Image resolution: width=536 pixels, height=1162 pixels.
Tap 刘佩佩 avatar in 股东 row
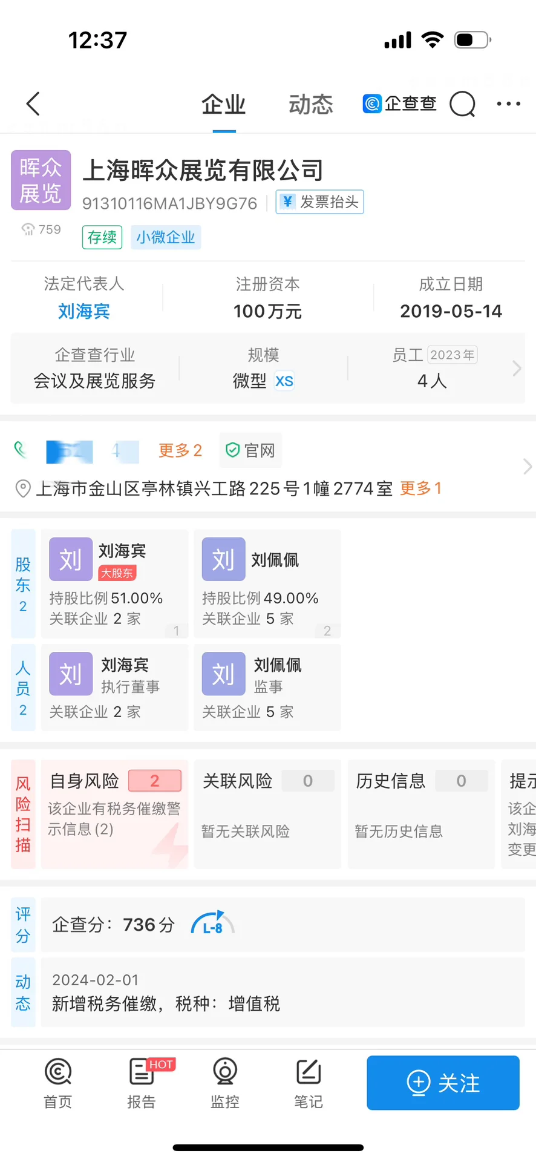[x=224, y=559]
